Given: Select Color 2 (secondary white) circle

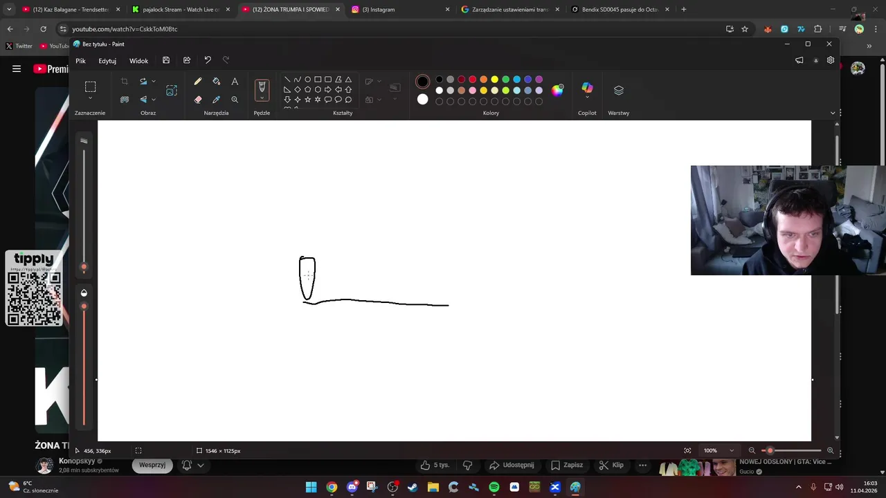Looking at the screenshot, I should (423, 100).
